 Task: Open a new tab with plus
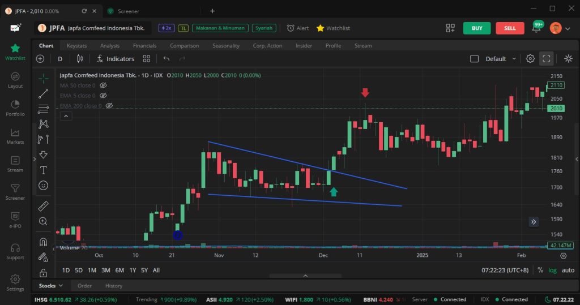(x=212, y=11)
